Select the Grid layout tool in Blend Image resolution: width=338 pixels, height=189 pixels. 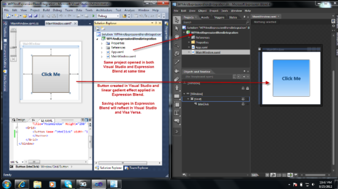click(177, 104)
